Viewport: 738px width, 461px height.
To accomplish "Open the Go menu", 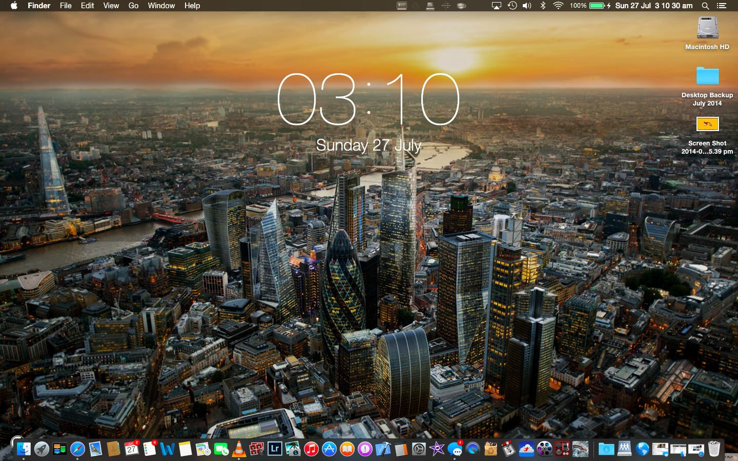I will coord(133,6).
